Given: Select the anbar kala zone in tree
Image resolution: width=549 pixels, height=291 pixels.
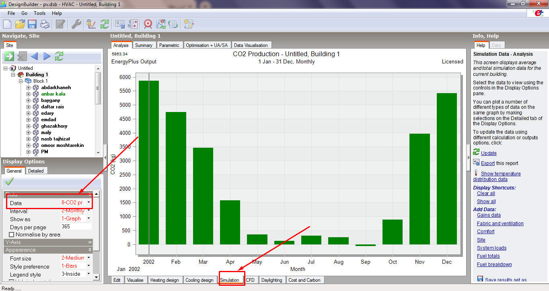Looking at the screenshot, I should click(x=53, y=94).
